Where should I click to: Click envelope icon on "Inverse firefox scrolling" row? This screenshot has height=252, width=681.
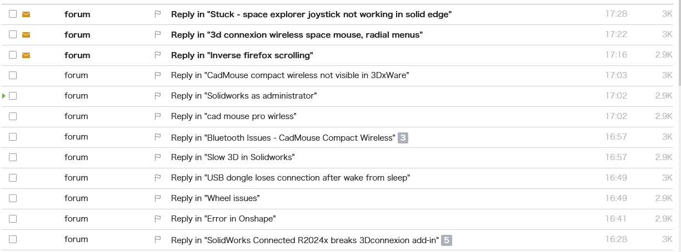[x=26, y=55]
